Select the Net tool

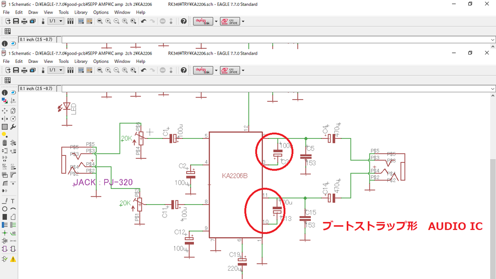[13, 225]
